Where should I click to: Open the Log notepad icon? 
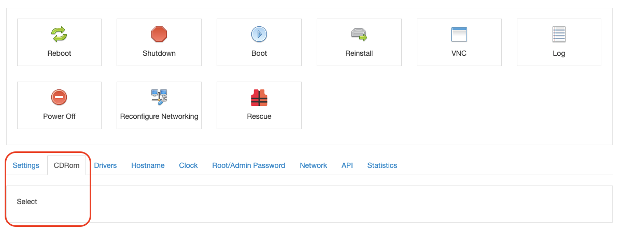[559, 35]
